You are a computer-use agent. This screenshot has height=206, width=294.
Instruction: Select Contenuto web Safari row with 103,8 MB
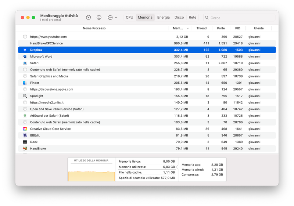pos(147,122)
